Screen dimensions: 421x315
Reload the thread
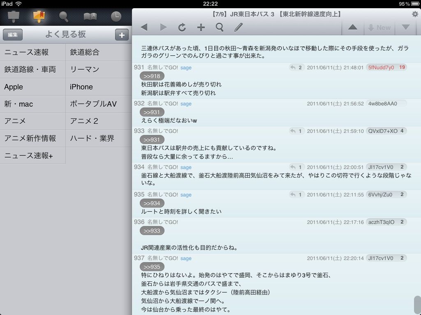click(182, 27)
